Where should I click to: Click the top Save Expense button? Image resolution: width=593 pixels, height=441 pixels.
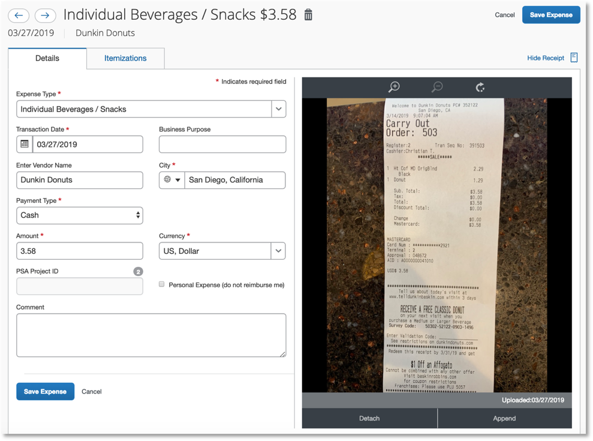point(551,15)
